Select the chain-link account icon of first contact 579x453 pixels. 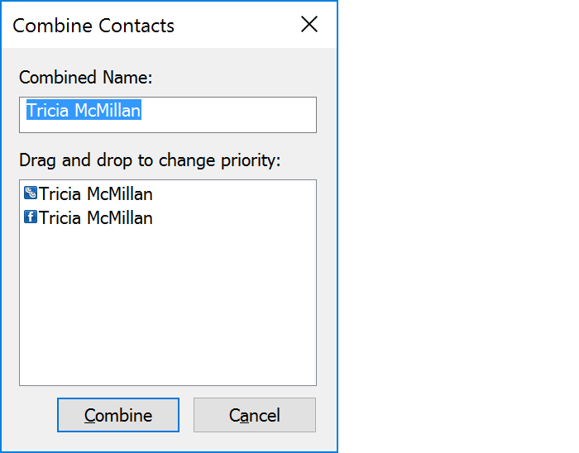pos(31,193)
